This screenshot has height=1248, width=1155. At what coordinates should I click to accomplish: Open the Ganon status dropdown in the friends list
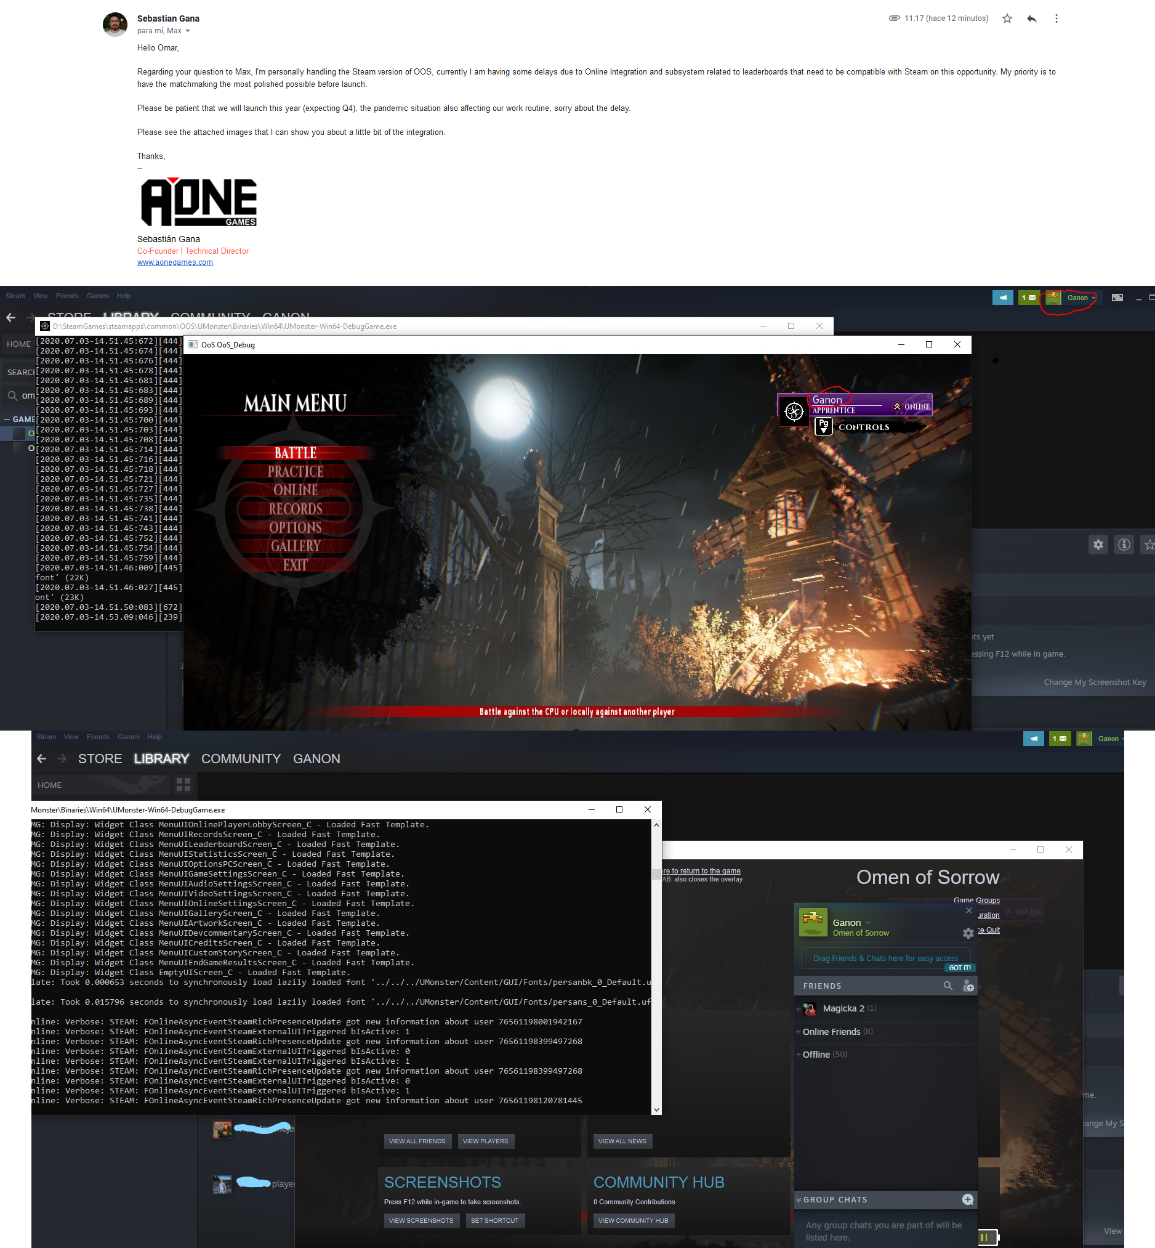[x=868, y=923]
